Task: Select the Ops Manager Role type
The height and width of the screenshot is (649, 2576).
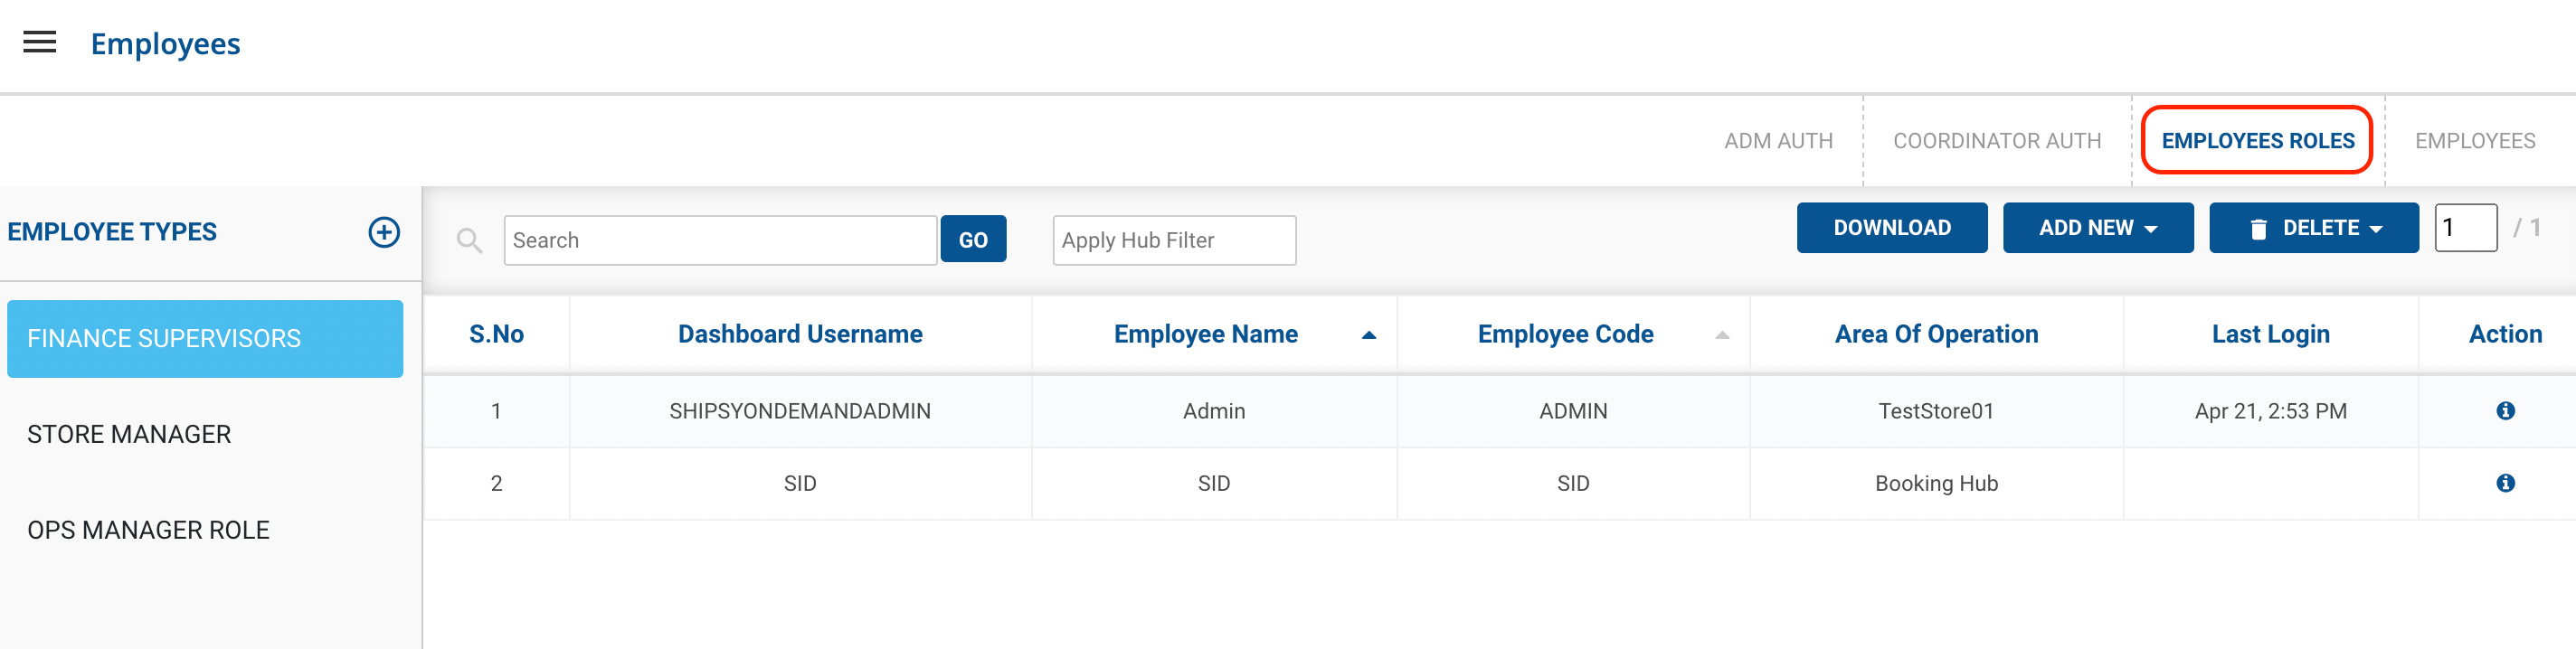Action: 148,530
